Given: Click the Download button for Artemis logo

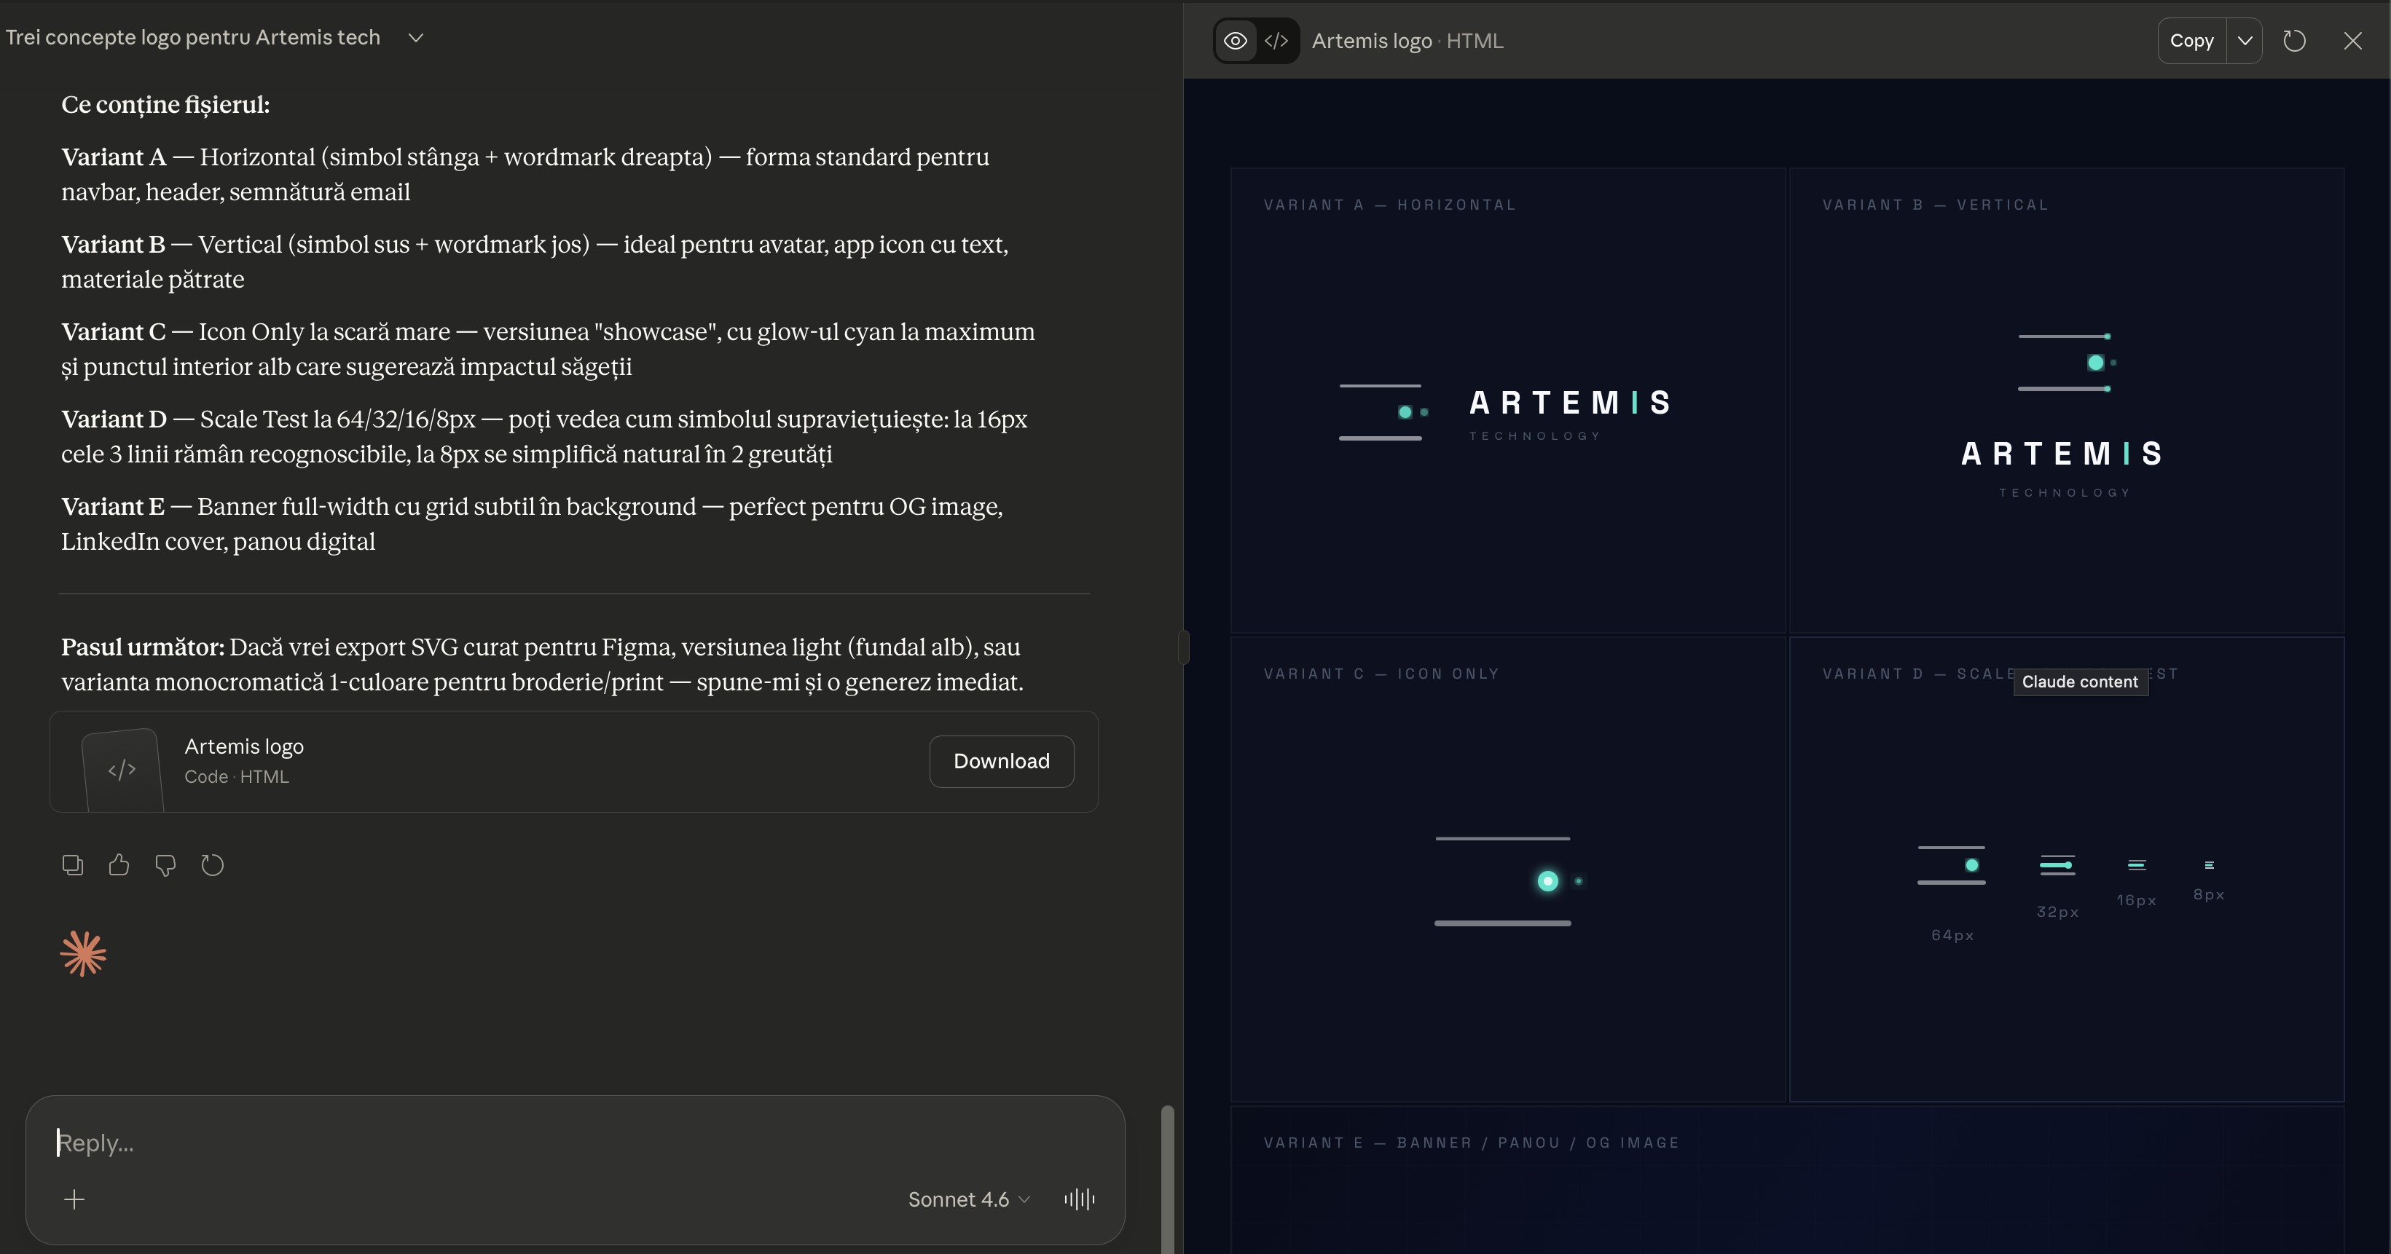Looking at the screenshot, I should tap(1002, 762).
